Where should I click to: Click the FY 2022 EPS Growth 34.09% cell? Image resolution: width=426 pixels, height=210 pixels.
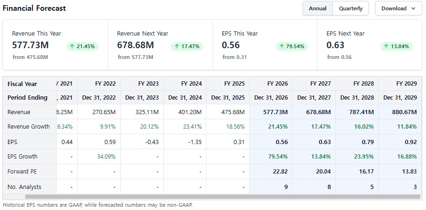coord(107,157)
